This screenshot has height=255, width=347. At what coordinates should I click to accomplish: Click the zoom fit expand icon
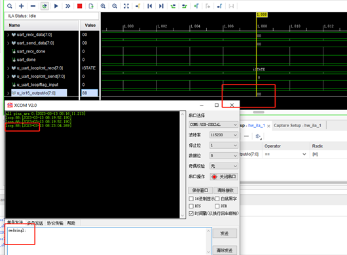click(126, 6)
